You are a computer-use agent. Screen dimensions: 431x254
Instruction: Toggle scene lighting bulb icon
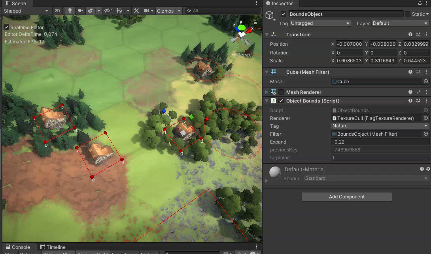pos(70,11)
